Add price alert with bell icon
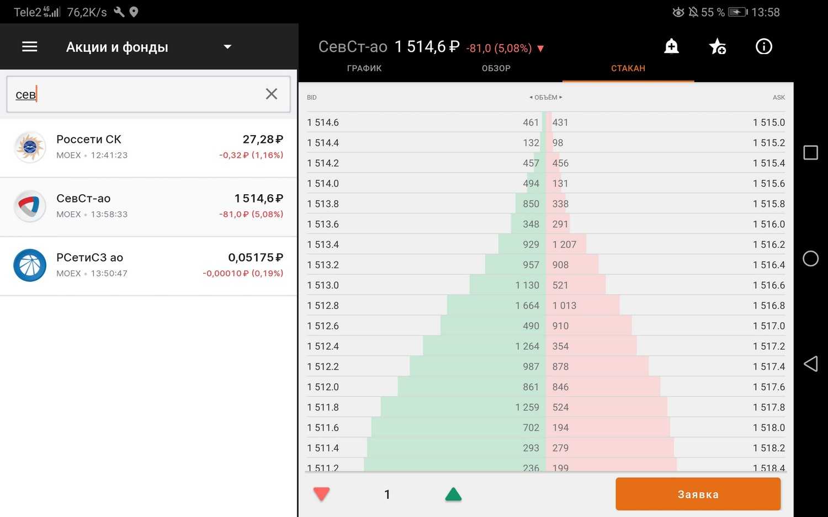Image resolution: width=828 pixels, height=517 pixels. pos(671,46)
